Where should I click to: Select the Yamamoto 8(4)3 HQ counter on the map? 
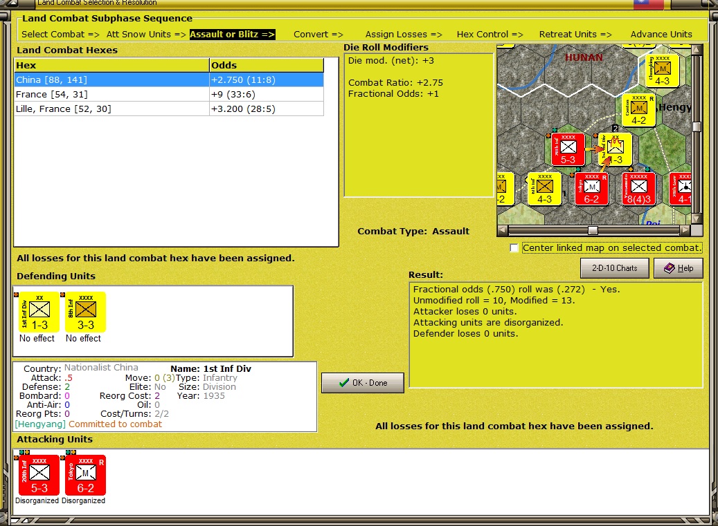pyautogui.click(x=638, y=189)
